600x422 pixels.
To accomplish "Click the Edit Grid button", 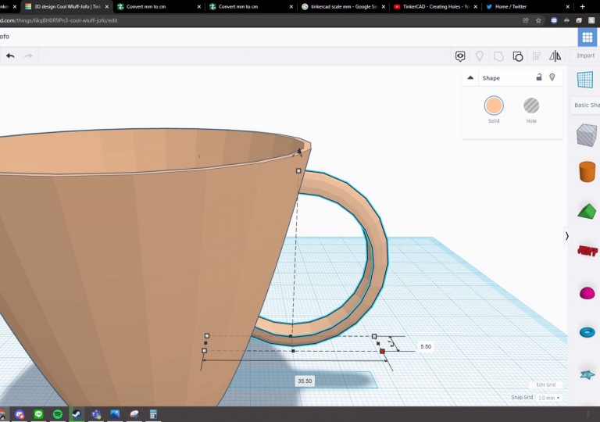I will point(545,384).
